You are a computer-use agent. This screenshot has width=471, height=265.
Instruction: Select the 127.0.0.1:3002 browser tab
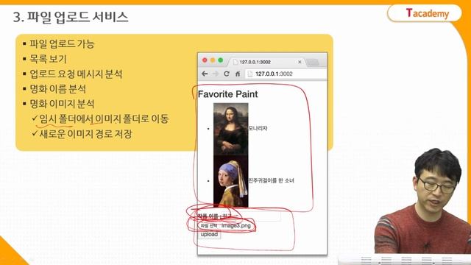point(267,62)
